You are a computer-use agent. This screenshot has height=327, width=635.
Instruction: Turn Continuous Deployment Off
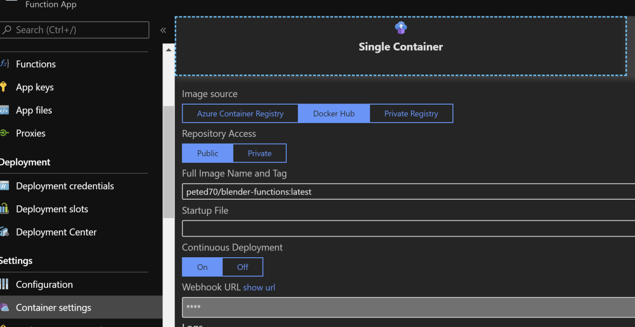[x=243, y=267]
